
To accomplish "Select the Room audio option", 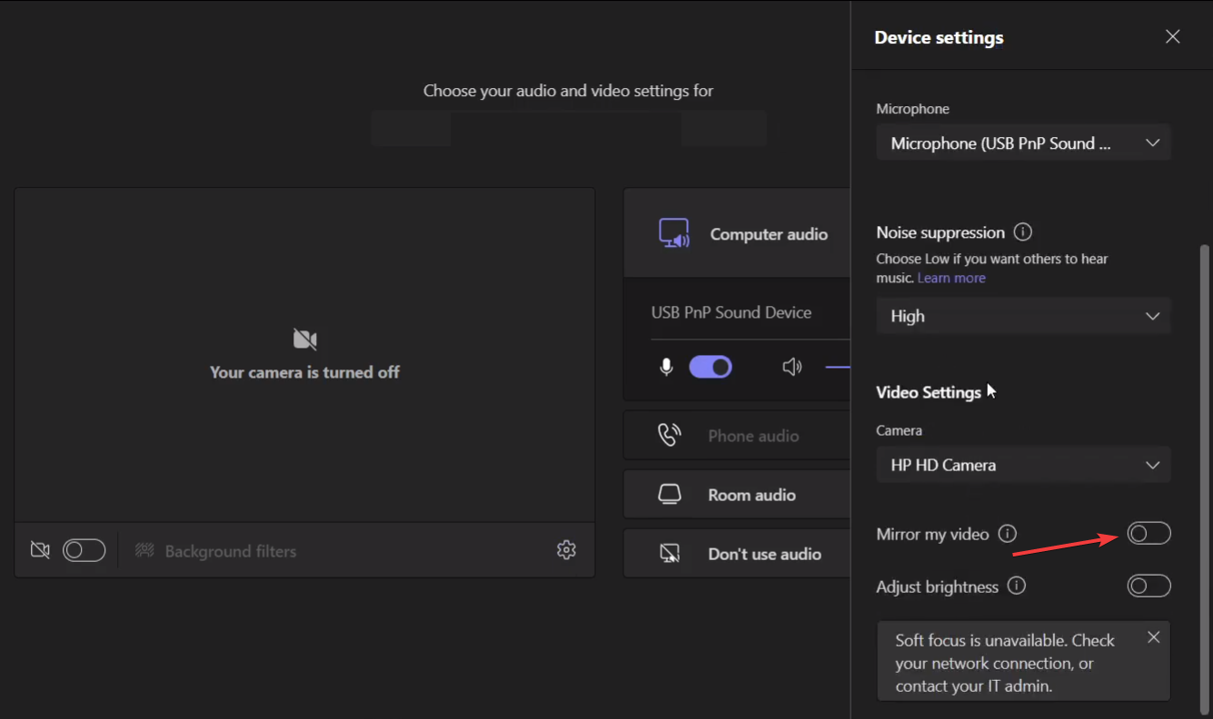I will 751,495.
